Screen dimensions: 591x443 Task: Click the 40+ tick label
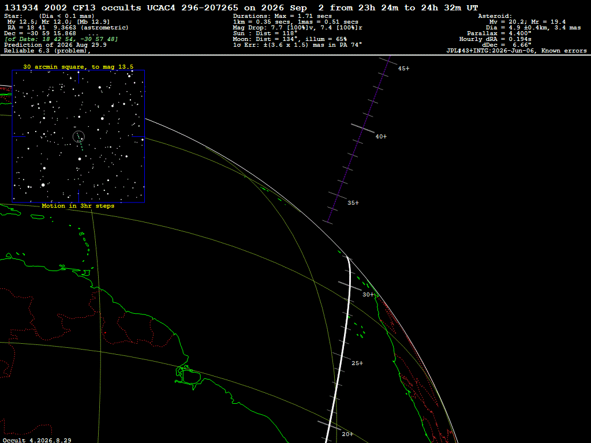pos(381,137)
